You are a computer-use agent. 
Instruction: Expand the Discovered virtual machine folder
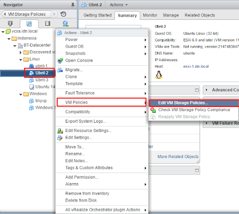pyautogui.click(x=21, y=53)
